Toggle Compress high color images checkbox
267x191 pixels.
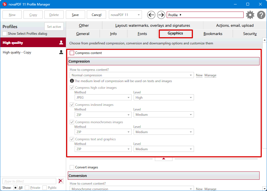tap(72, 88)
